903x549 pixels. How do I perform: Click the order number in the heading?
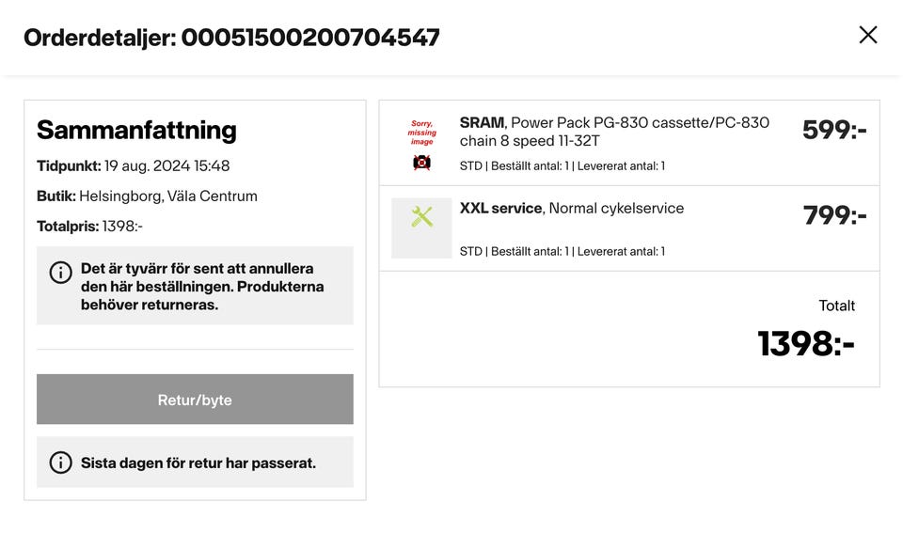pyautogui.click(x=310, y=38)
